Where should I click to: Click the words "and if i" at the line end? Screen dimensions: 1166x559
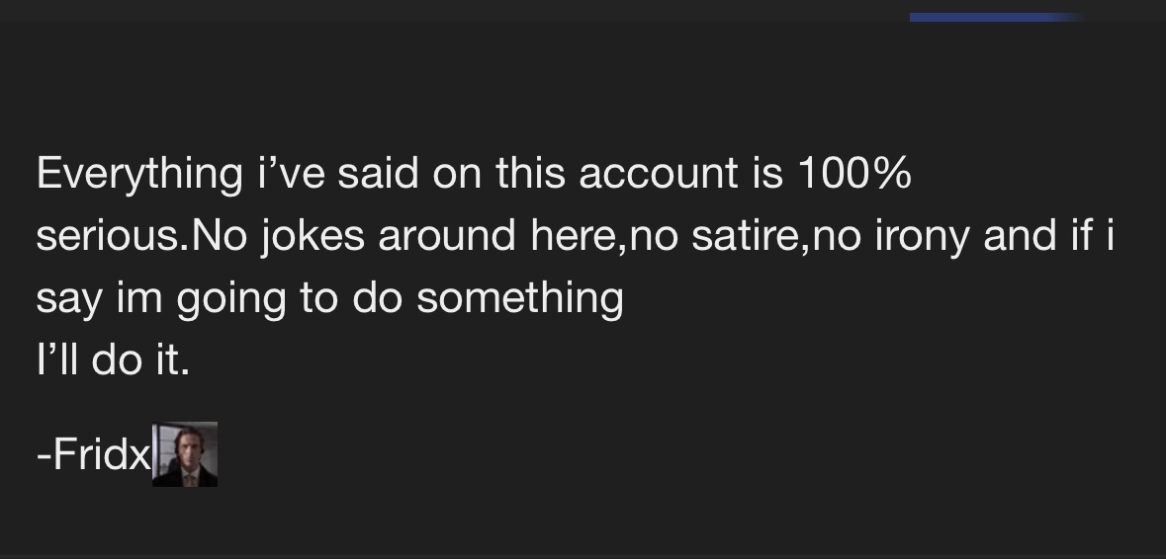coord(1048,236)
